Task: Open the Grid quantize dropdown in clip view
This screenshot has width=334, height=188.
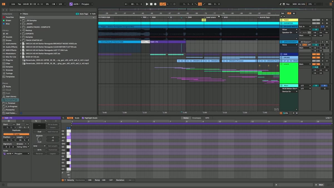Action: click(39, 146)
